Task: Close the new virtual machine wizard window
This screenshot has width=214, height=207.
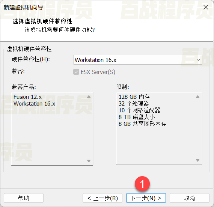Action: [x=205, y=7]
